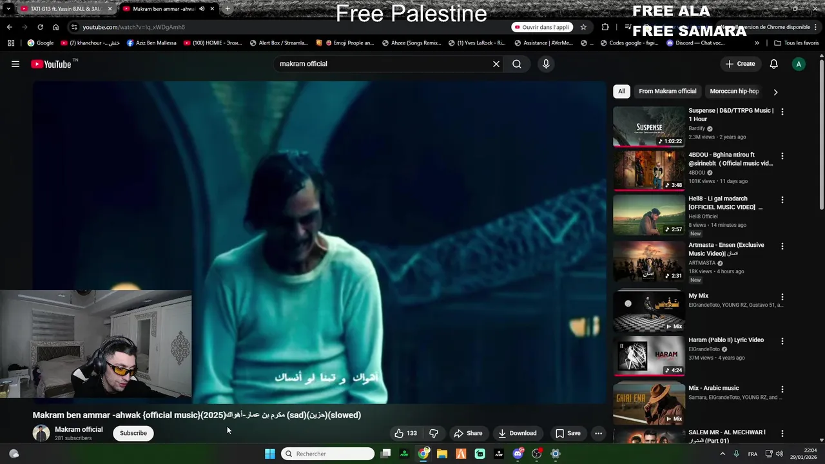Run the search with the magnifier button
The image size is (825, 464).
coord(517,64)
